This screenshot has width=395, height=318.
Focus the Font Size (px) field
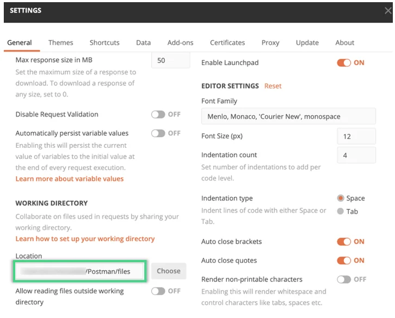pyautogui.click(x=356, y=136)
